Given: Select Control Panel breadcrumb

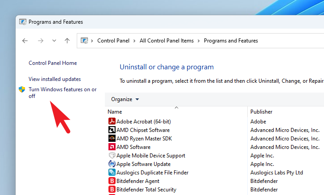Looking at the screenshot, I should pyautogui.click(x=113, y=41).
